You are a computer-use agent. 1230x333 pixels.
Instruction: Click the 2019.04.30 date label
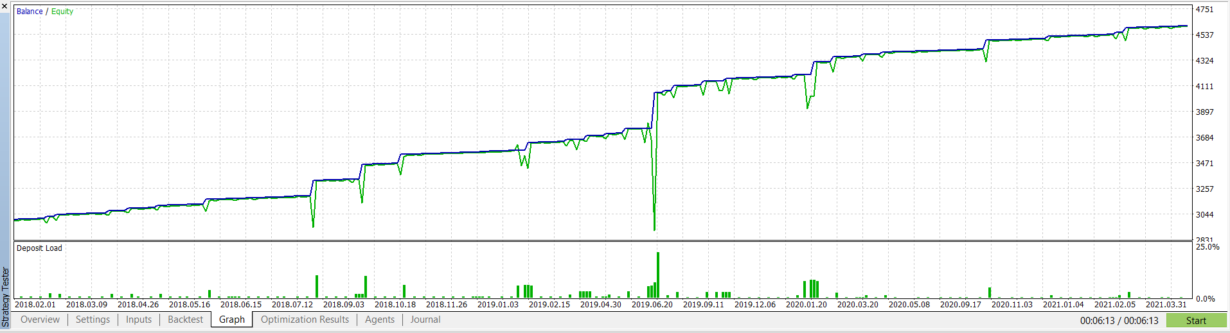[x=601, y=305]
